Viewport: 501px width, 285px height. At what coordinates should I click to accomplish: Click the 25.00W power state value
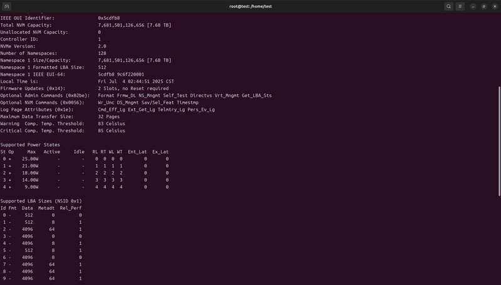30,159
